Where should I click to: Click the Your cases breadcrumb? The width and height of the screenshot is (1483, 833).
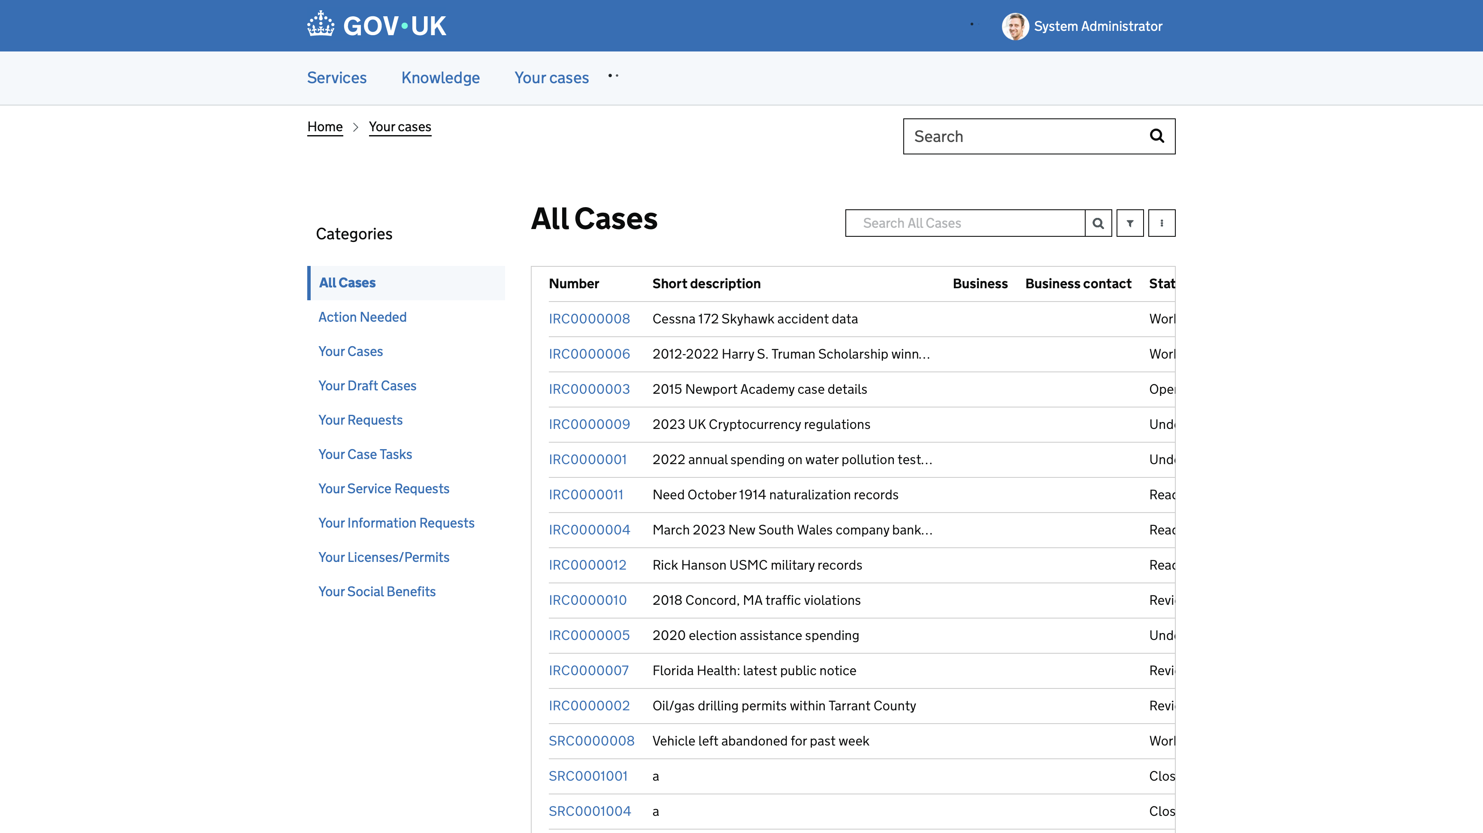click(x=400, y=127)
